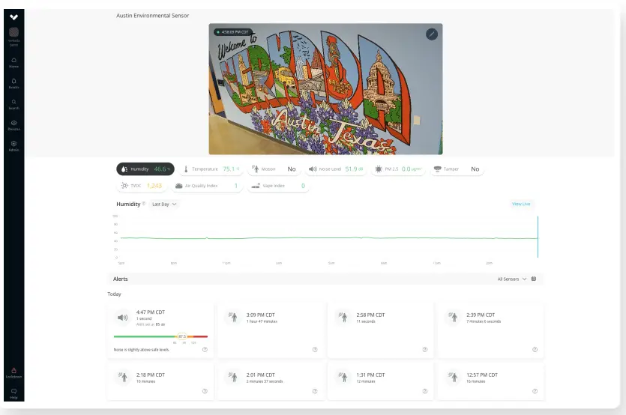
Task: Click speaker icon on 4:47 PM alert
Action: (123, 318)
